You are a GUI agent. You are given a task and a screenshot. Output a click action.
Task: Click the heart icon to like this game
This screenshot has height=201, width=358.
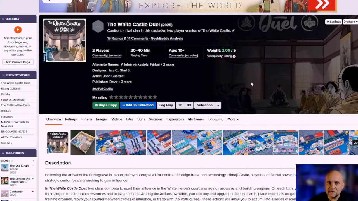180,105
